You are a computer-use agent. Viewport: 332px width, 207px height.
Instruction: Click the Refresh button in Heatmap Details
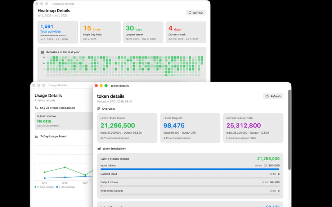[196, 13]
